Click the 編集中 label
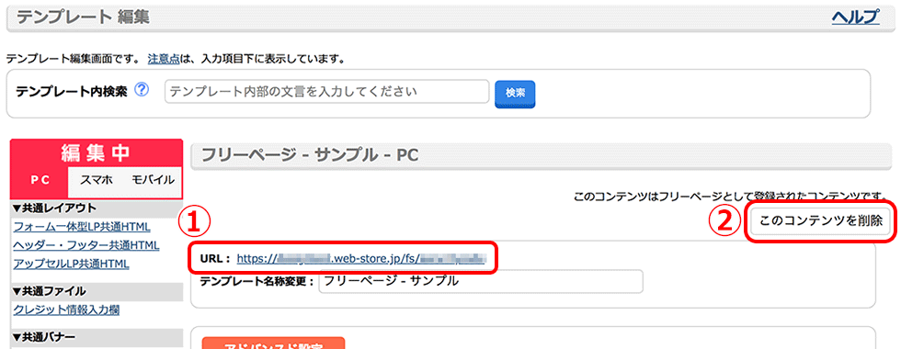The height and width of the screenshot is (349, 901). tap(97, 152)
